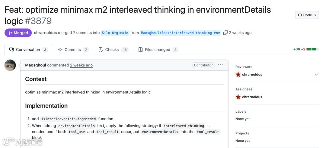The height and width of the screenshot is (148, 326).
Task: Open the Maosghoul:feat/interleaved-thinking-env branch link
Action: [181, 33]
